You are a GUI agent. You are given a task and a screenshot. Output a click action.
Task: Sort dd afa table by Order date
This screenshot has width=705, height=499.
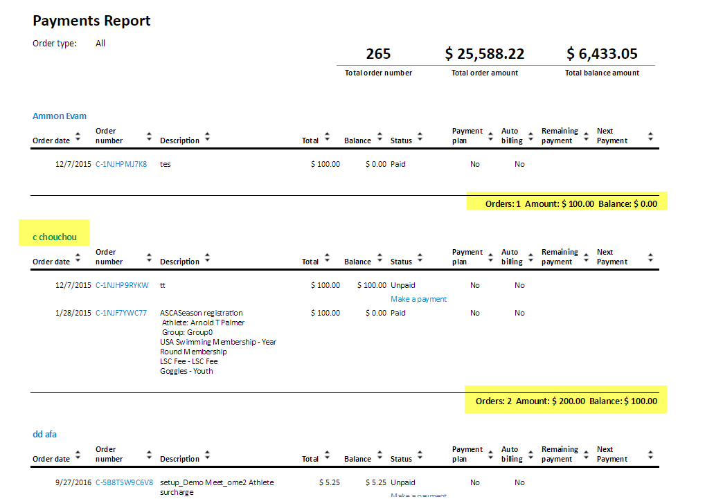(78, 455)
